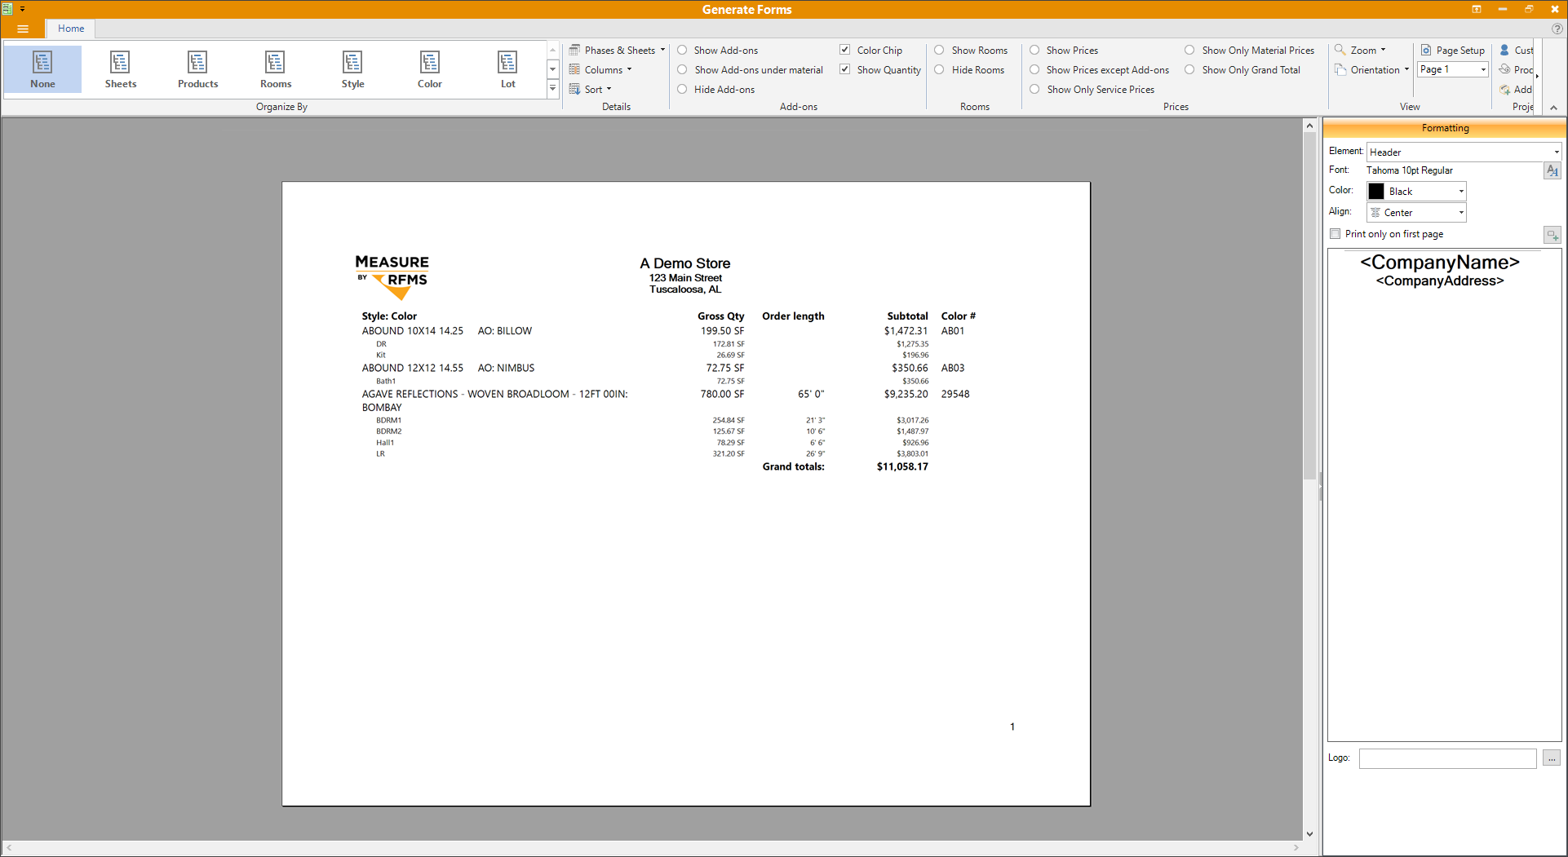The height and width of the screenshot is (857, 1568).
Task: Organize the form by Style
Action: [352, 68]
